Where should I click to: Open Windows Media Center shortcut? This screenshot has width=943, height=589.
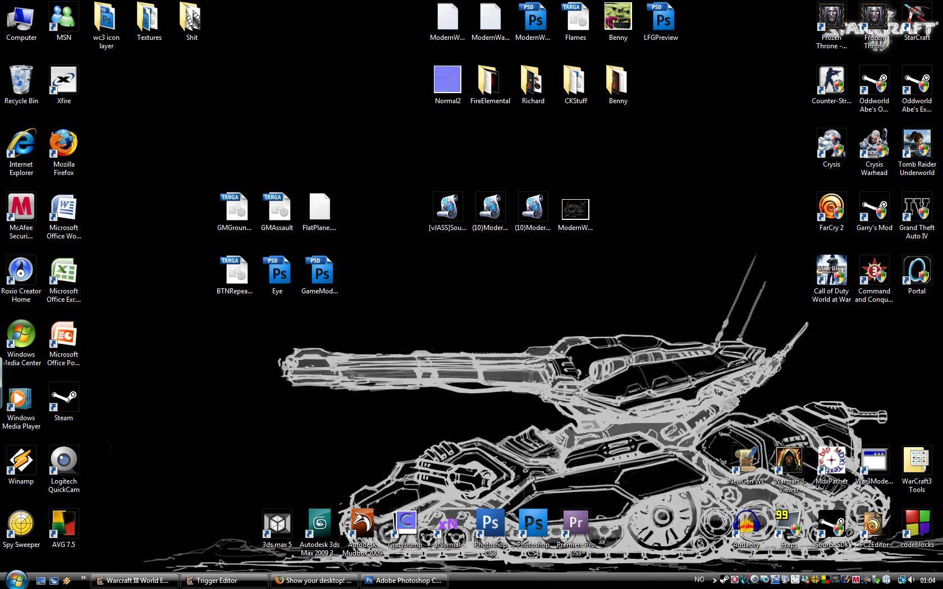[x=21, y=343]
